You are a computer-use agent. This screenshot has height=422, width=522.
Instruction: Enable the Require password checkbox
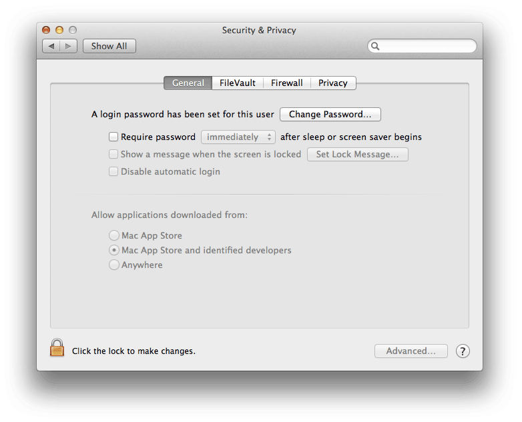pyautogui.click(x=113, y=137)
